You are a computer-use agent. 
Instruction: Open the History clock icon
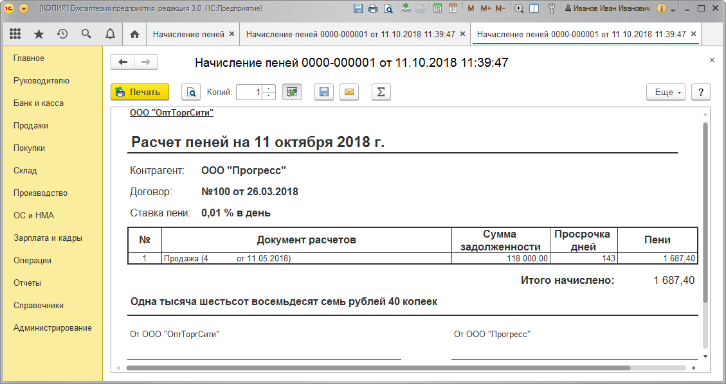62,34
